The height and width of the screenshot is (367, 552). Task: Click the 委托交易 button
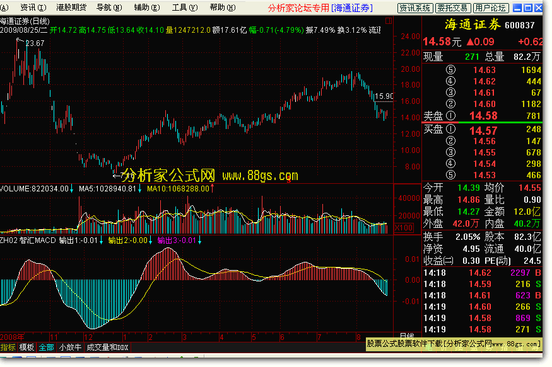(x=453, y=8)
